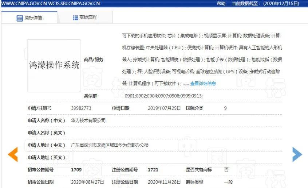Open the 查看详细信息 link
Image resolution: width=308 pixels, height=188 pixels.
point(203,84)
